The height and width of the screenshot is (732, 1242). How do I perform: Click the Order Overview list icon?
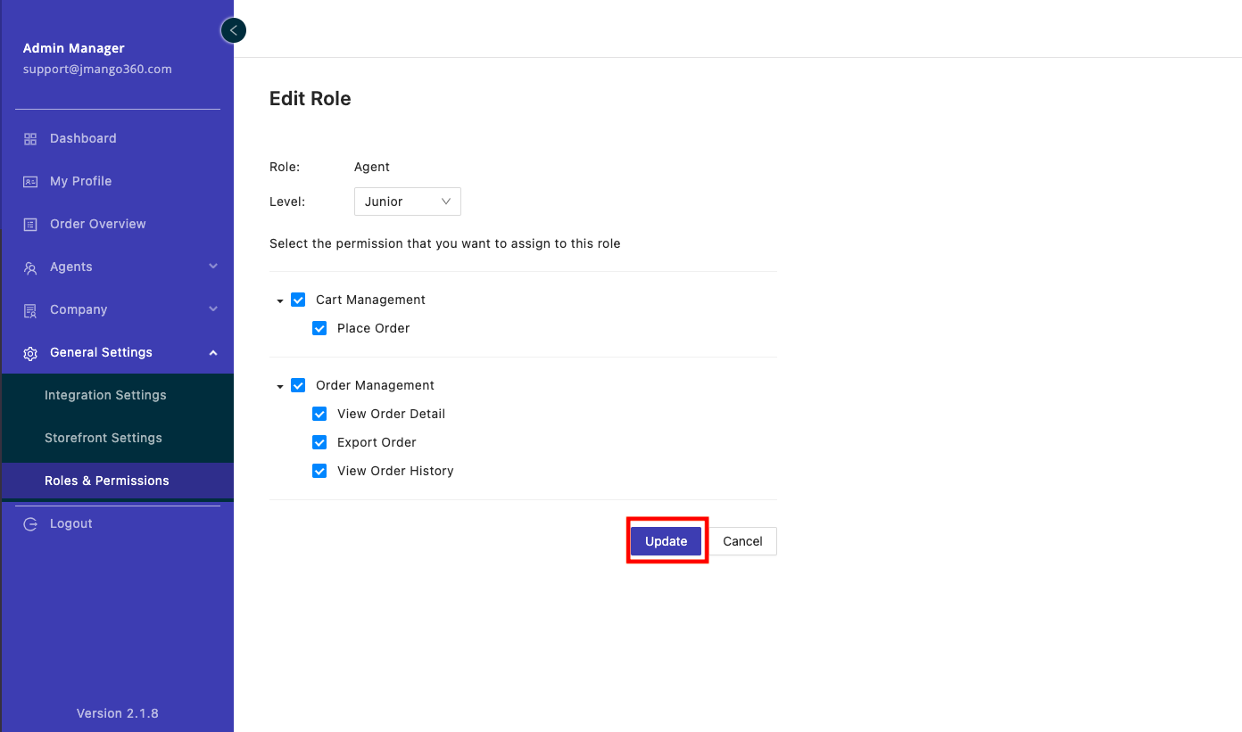point(30,225)
